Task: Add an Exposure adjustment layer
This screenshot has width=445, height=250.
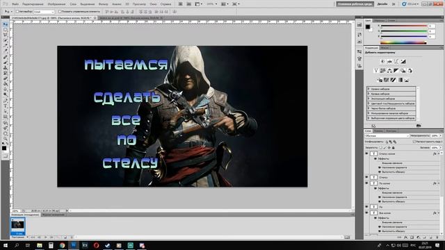Action: click(x=403, y=61)
